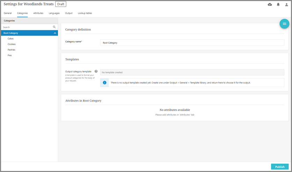
Task: Open the user account menu
Action: pos(287,5)
